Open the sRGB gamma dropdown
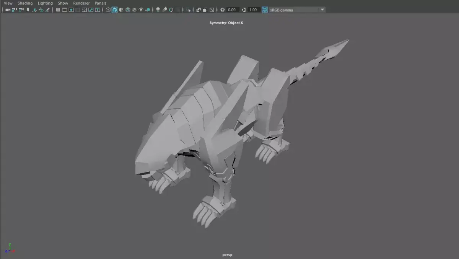The image size is (459, 259). pyautogui.click(x=297, y=10)
